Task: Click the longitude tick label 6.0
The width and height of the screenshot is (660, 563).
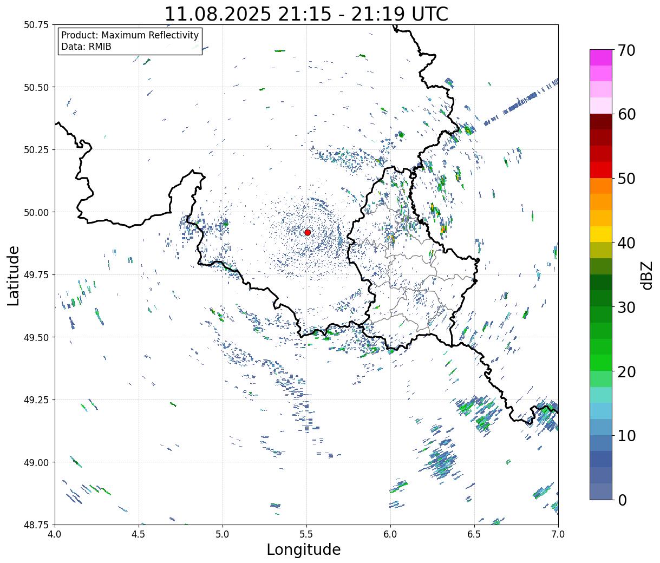Action: (x=390, y=534)
